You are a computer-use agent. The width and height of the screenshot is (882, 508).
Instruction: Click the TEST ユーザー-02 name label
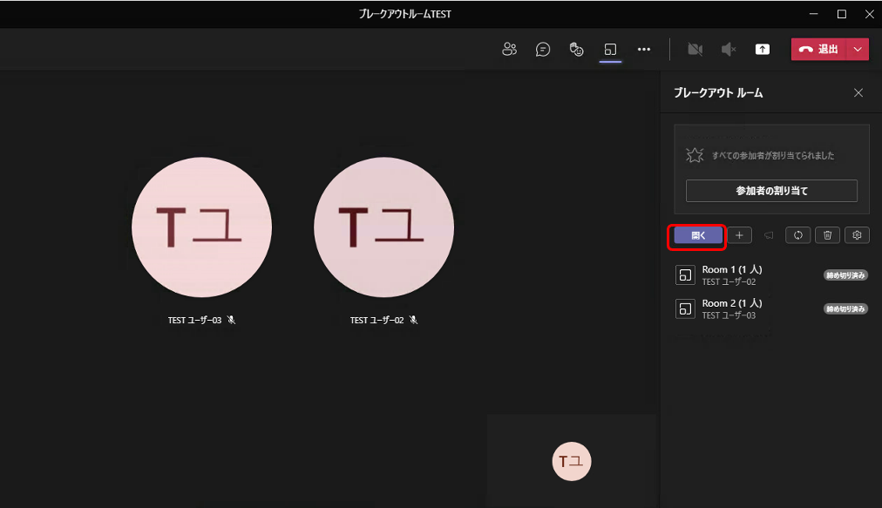tap(377, 320)
